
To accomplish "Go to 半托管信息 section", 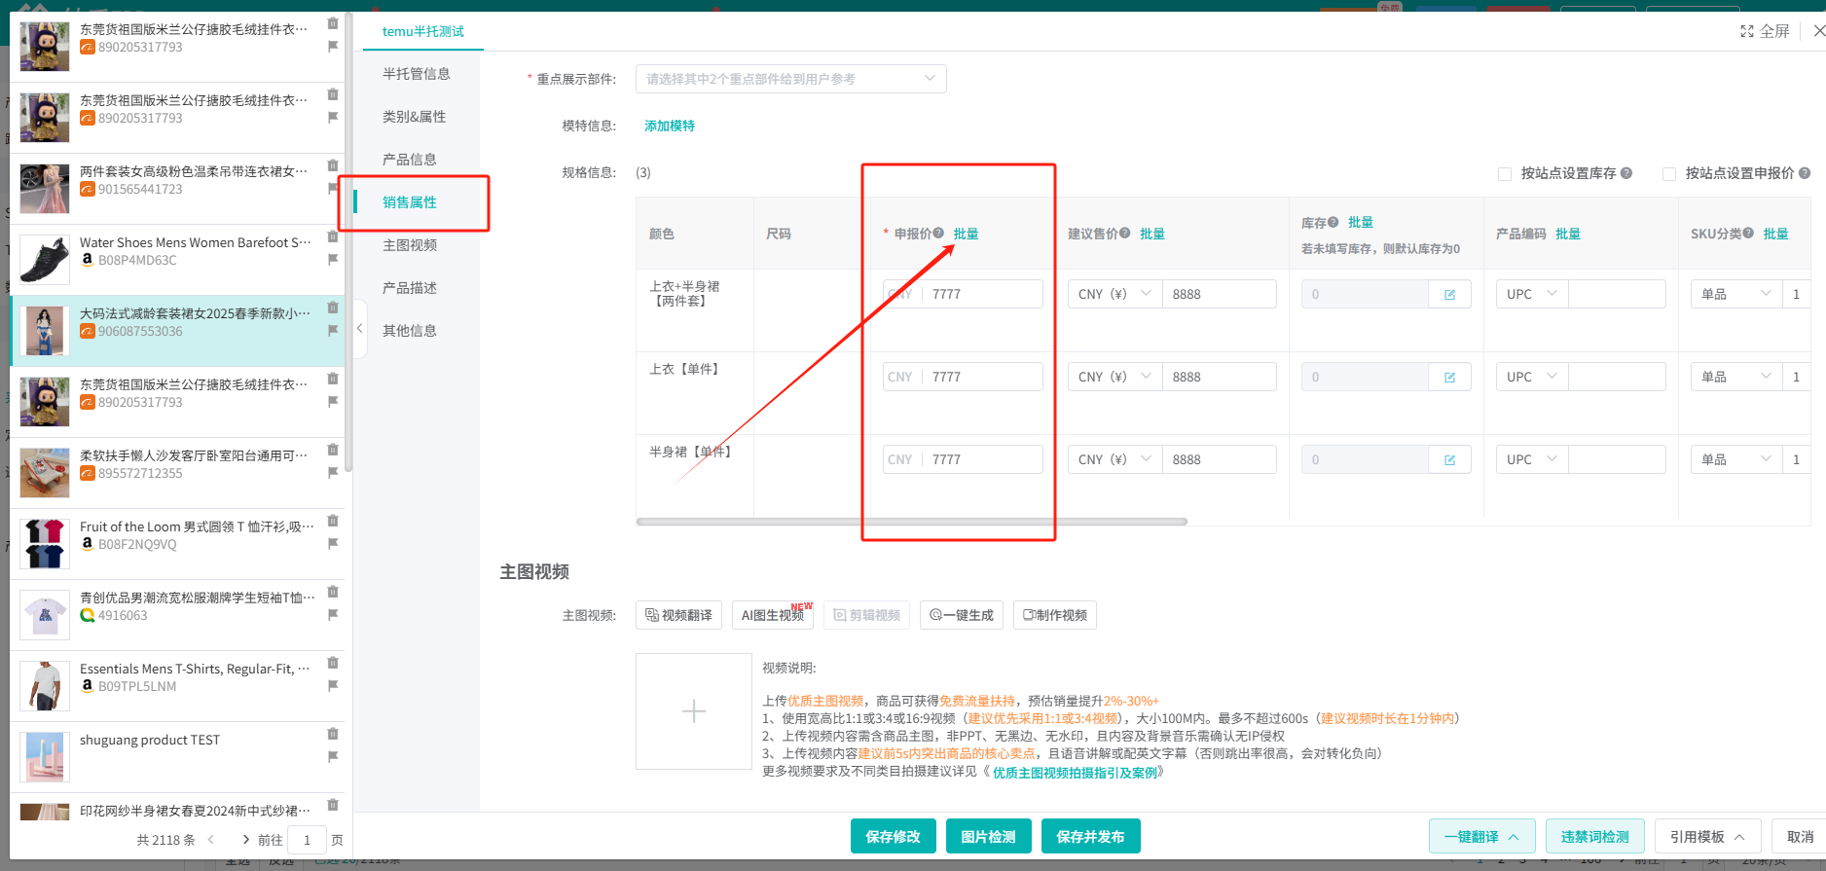I will tap(417, 74).
